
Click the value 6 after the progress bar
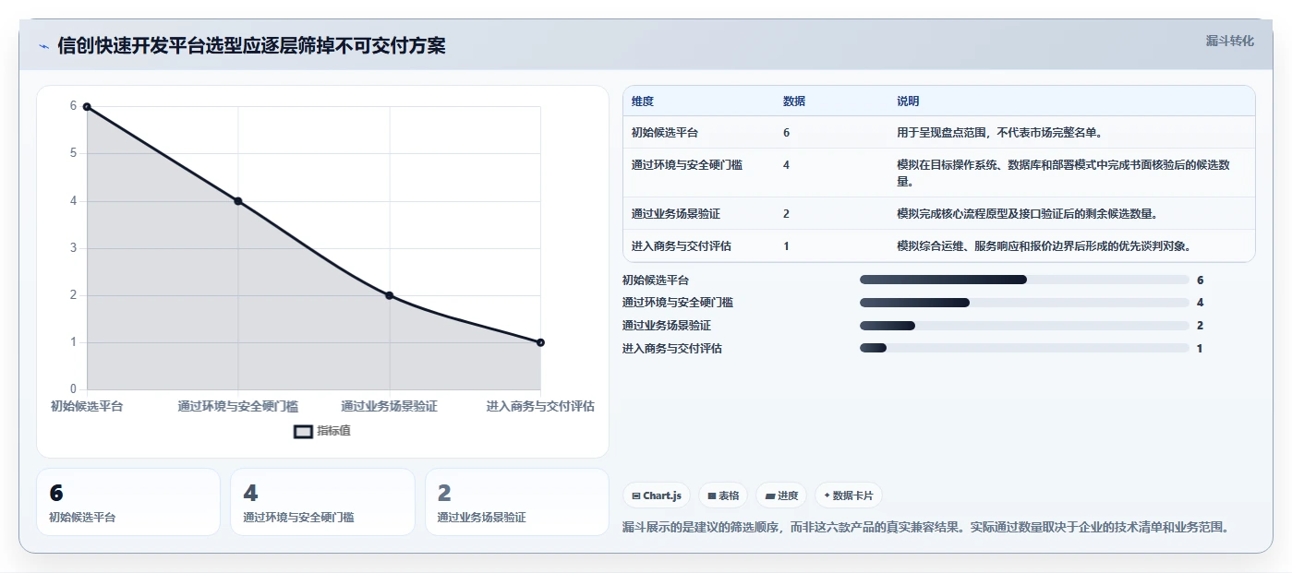1201,280
